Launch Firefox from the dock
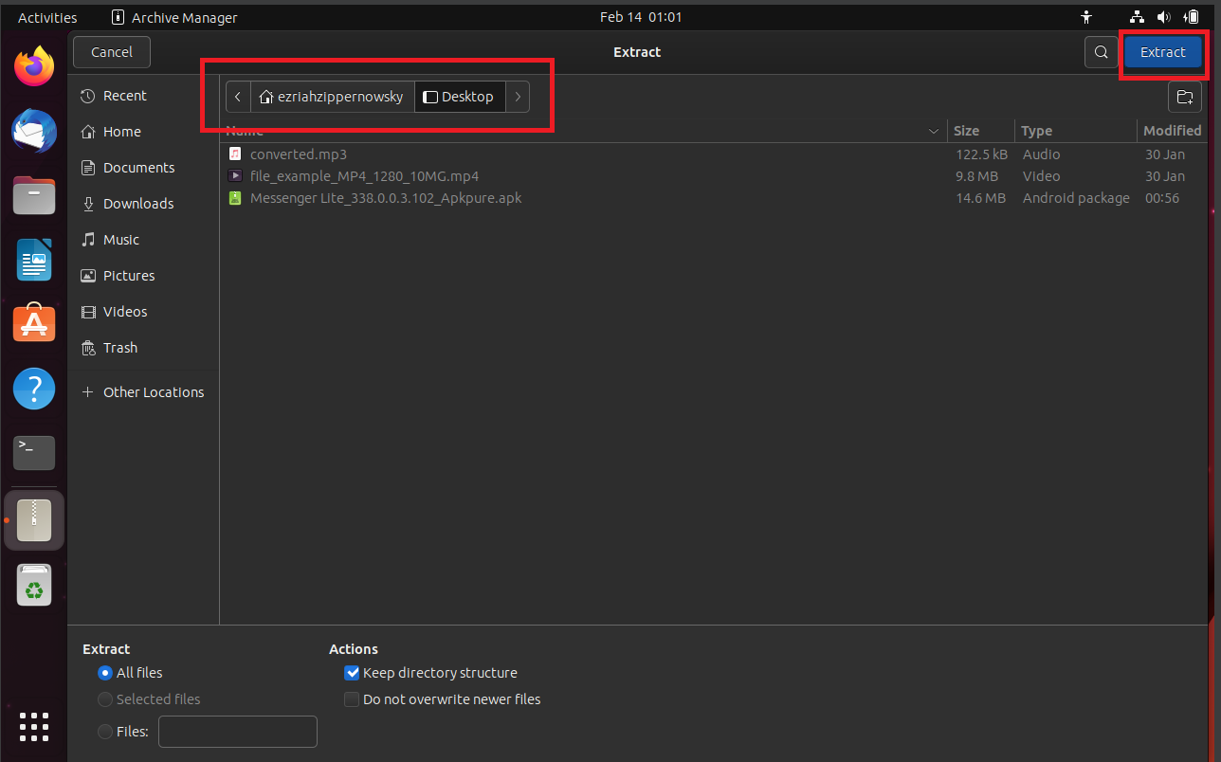1221x762 pixels. (33, 66)
